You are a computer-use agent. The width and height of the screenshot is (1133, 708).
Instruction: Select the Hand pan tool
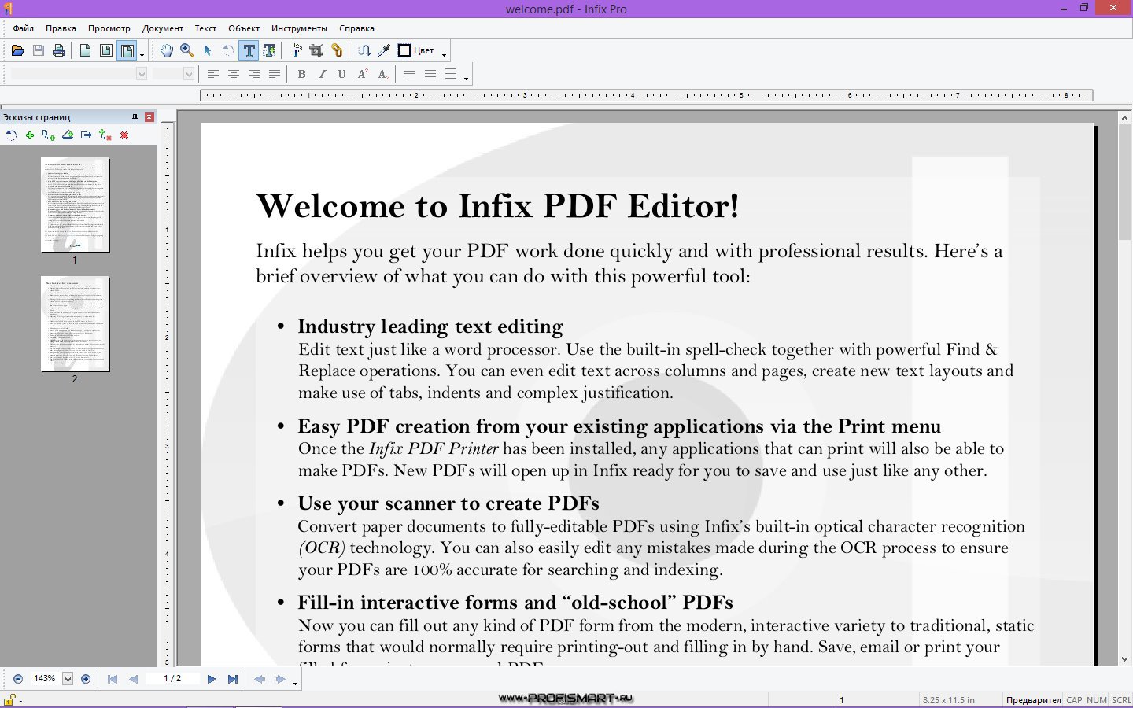pyautogui.click(x=167, y=51)
